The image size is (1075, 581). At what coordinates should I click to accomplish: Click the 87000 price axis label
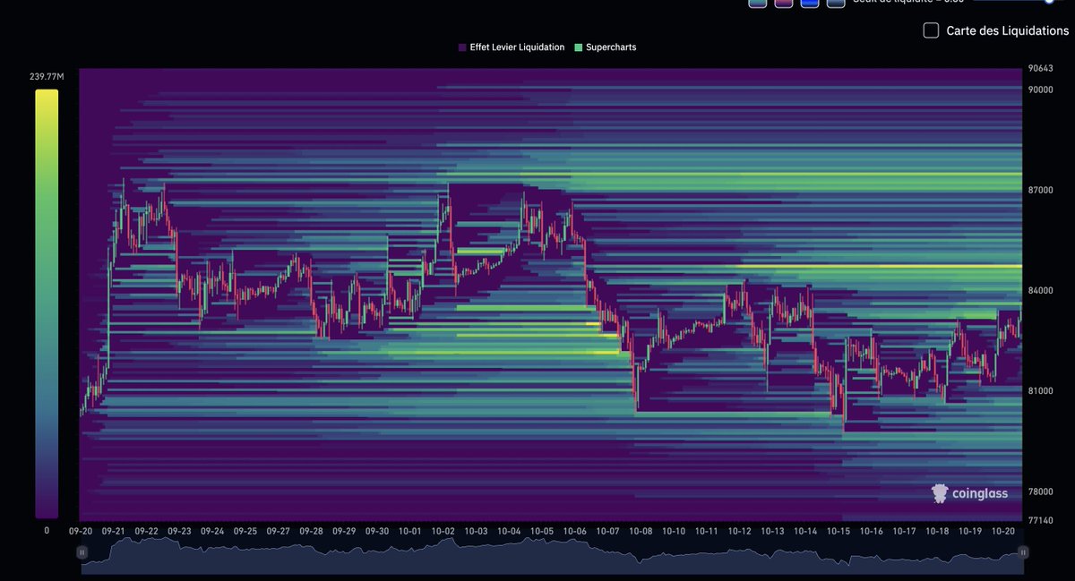coord(1040,190)
